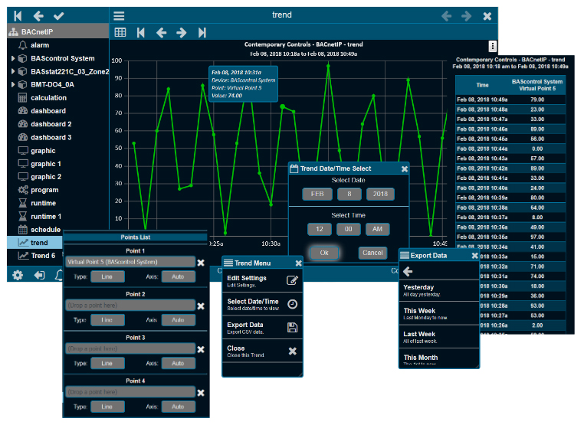Click the Point 3 drop field
The image size is (584, 425).
(x=130, y=348)
